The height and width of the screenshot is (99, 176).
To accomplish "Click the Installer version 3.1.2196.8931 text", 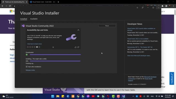I will point(137,84).
